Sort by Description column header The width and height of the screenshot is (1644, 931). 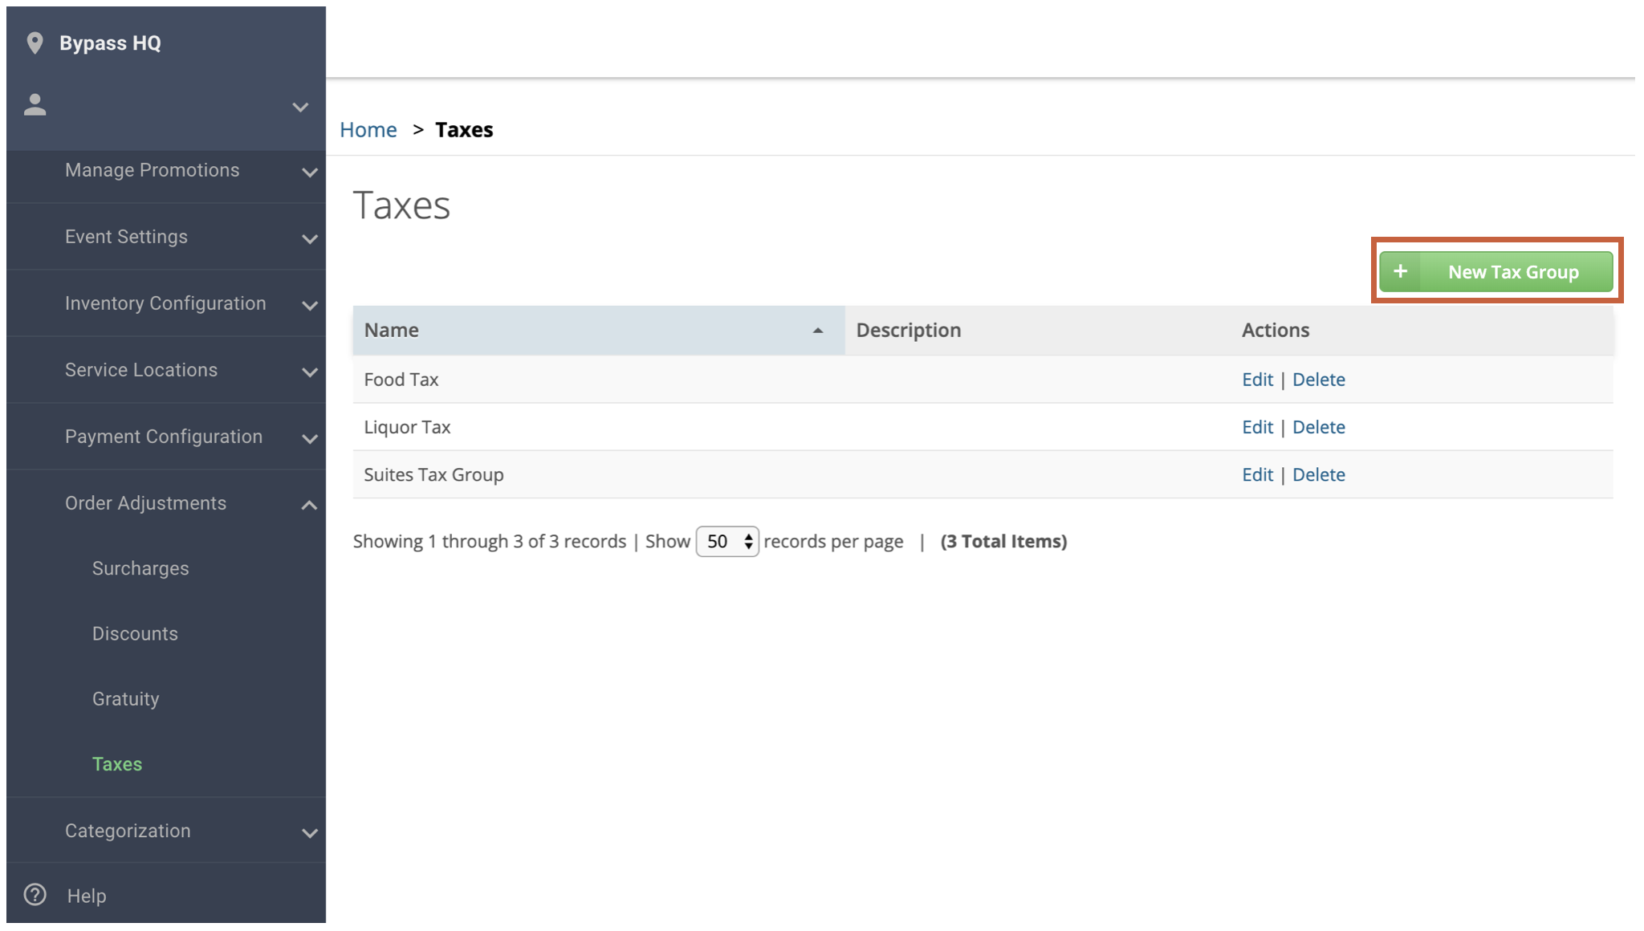pyautogui.click(x=1037, y=330)
